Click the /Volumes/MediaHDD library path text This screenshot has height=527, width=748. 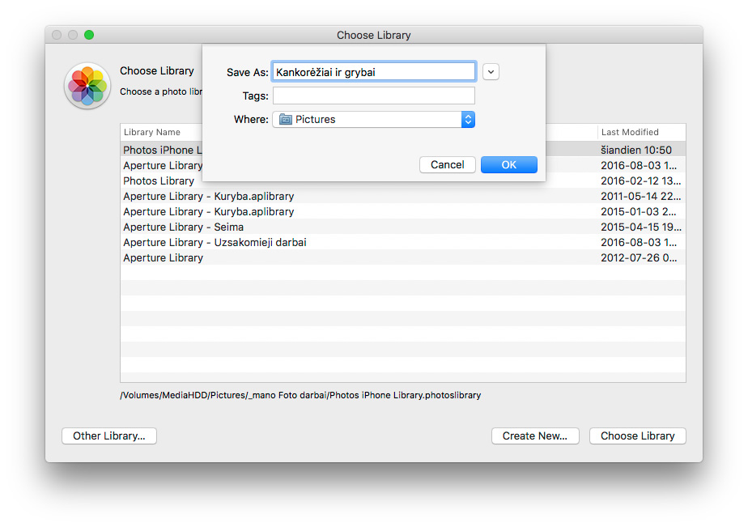[300, 395]
